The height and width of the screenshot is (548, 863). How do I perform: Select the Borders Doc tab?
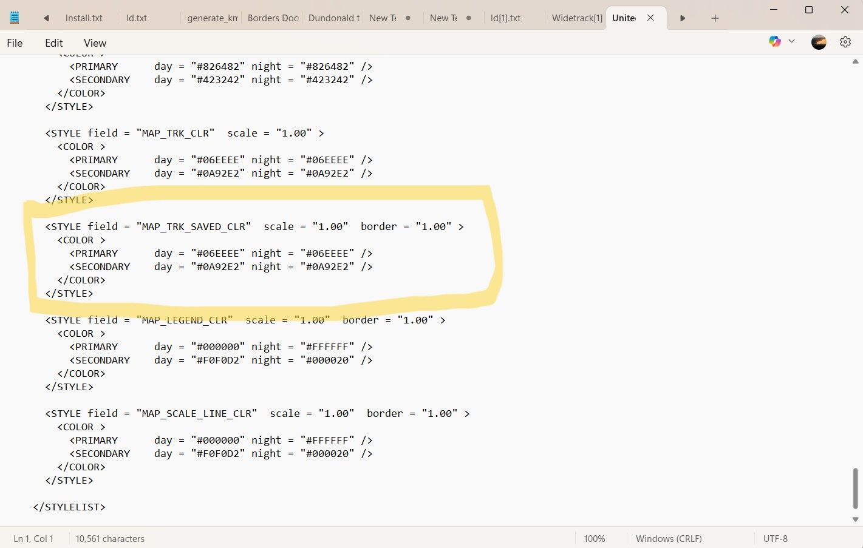tap(272, 18)
